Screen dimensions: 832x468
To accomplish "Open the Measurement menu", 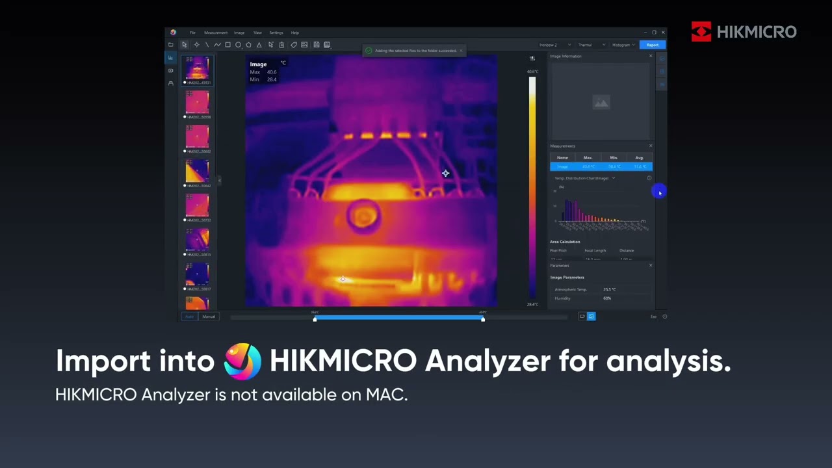I will [x=216, y=32].
